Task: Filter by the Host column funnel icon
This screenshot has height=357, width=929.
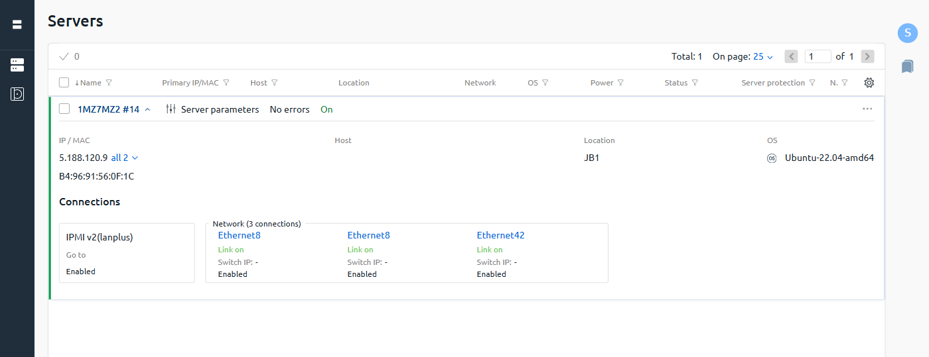Action: [274, 83]
